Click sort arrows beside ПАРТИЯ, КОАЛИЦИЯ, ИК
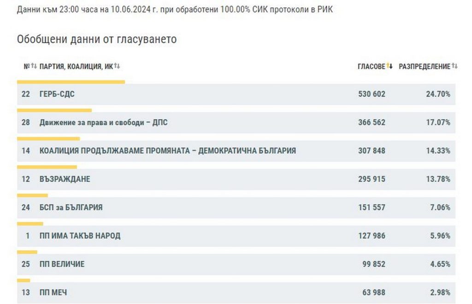Viewport: 472px width, 304px height. (117, 66)
